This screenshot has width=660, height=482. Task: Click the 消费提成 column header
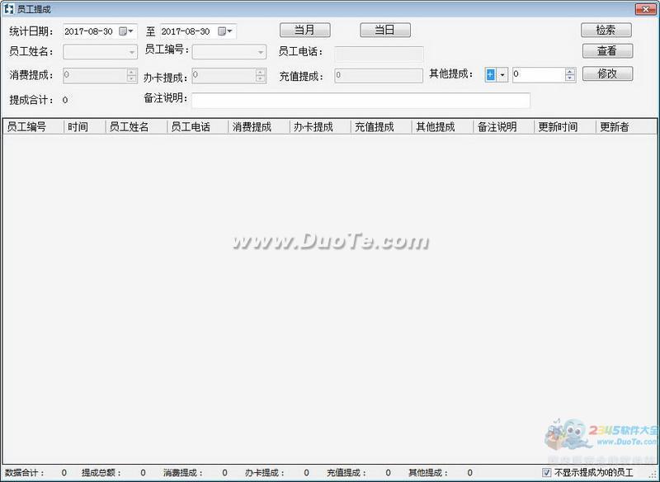[252, 127]
